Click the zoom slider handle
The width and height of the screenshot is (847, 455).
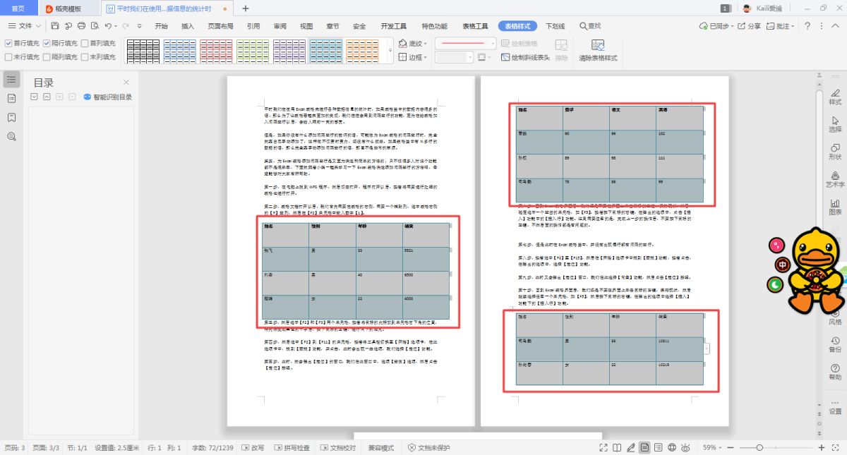coord(759,448)
